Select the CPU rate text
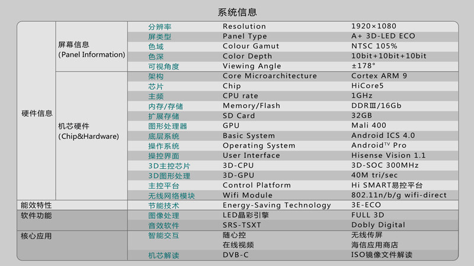474x266 pixels. click(241, 96)
